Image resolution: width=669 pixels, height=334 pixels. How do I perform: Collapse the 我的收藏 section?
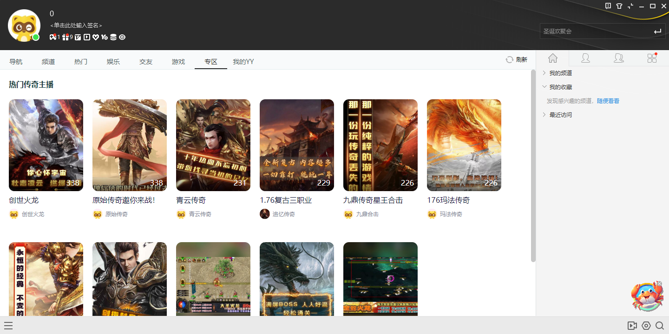coord(560,87)
